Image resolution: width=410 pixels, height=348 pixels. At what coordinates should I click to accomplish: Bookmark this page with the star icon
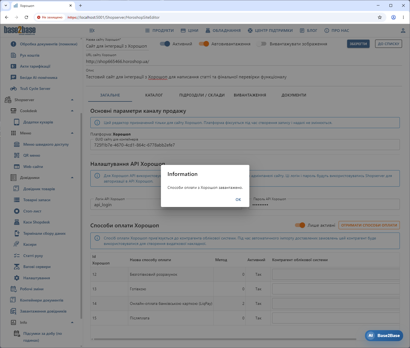click(x=380, y=17)
